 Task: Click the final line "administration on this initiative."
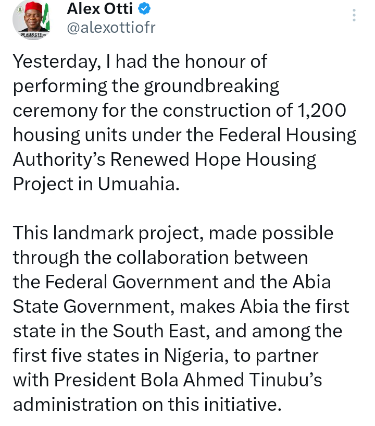(147, 405)
